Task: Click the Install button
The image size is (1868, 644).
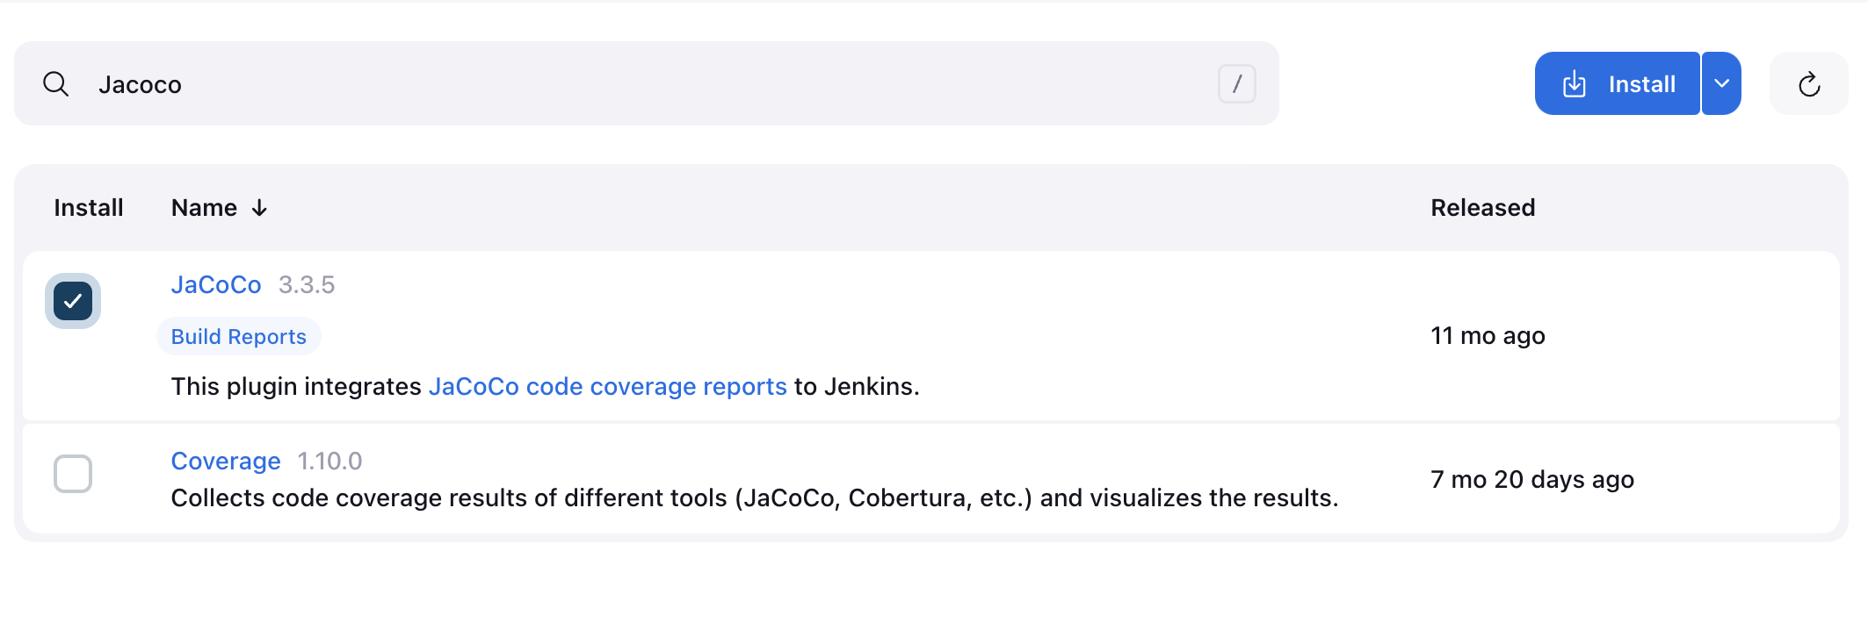Action: (1618, 84)
